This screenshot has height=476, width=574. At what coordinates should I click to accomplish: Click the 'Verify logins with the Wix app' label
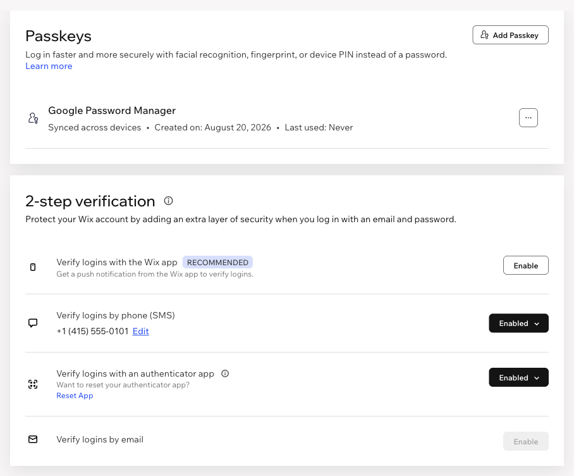click(x=117, y=262)
